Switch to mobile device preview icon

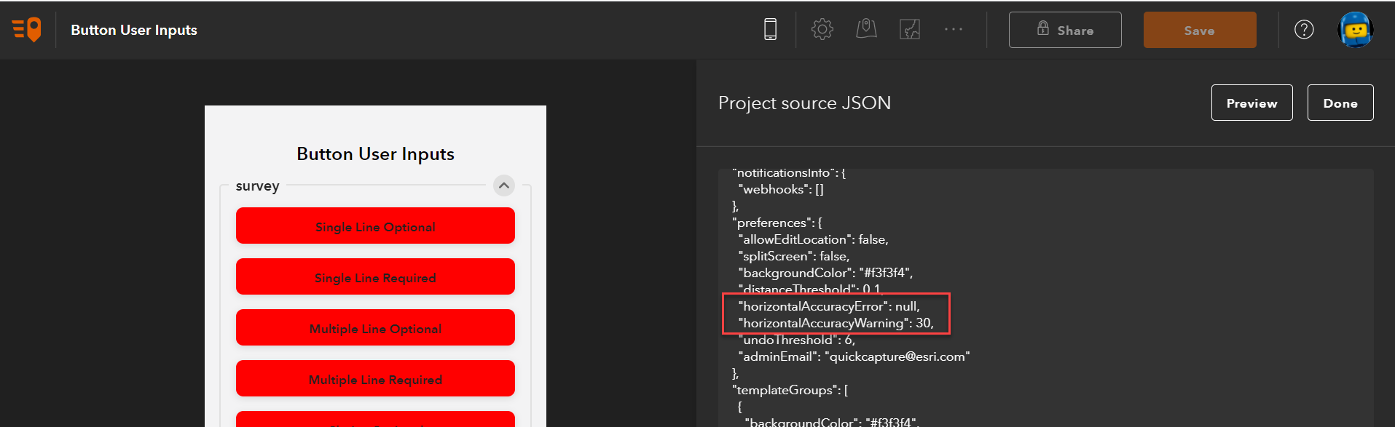coord(770,30)
